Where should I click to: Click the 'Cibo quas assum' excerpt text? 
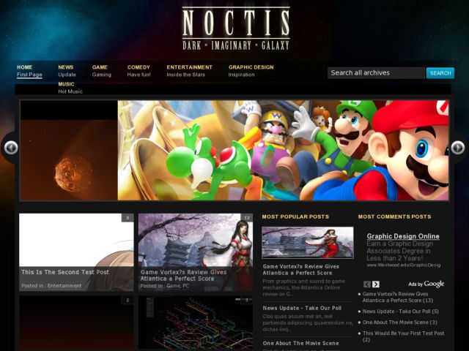pyautogui.click(x=308, y=323)
